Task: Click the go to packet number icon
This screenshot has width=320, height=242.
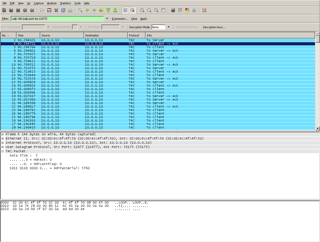Action: (101, 10)
